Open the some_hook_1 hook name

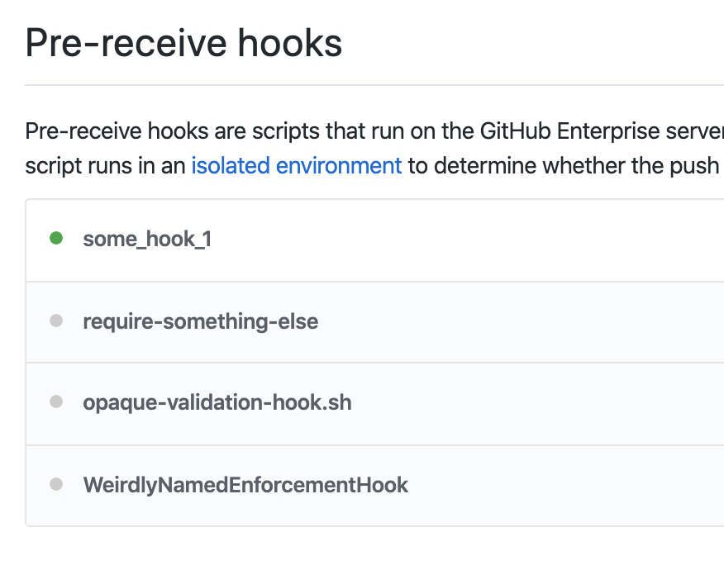pyautogui.click(x=147, y=240)
